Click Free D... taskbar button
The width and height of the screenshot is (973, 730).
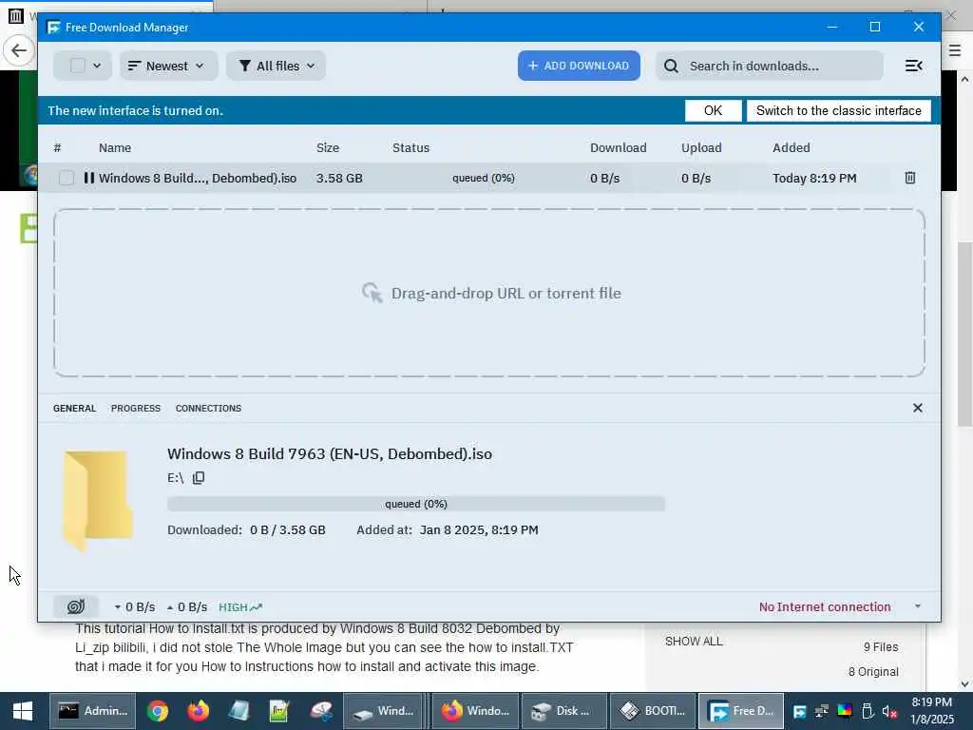741,711
